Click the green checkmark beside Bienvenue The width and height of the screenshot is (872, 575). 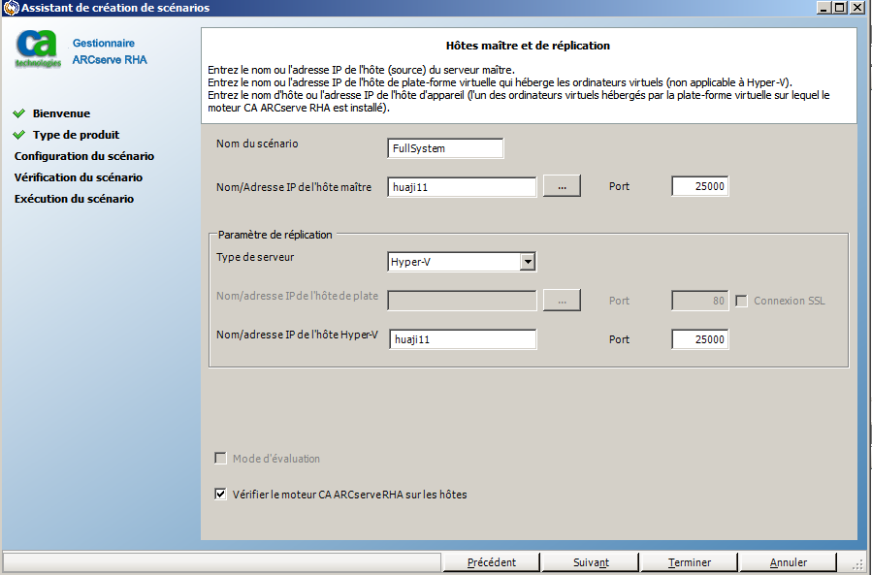click(x=19, y=113)
